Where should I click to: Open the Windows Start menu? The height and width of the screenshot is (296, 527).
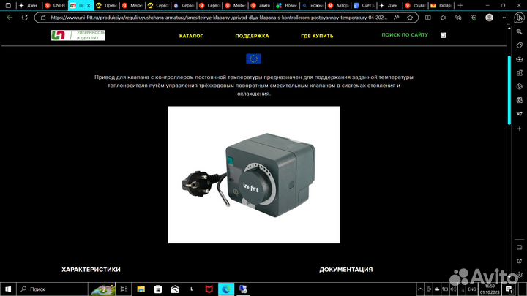(8, 289)
